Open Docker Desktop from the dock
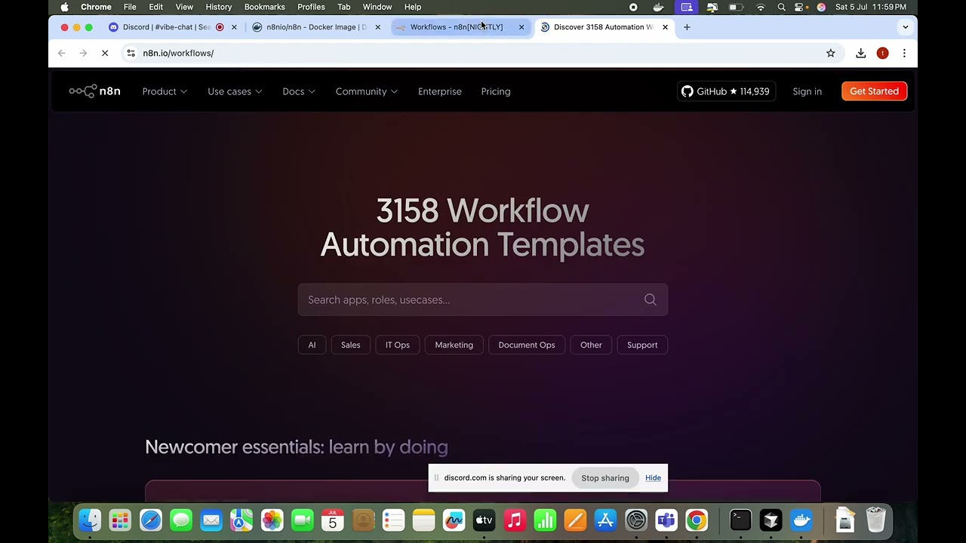Image resolution: width=966 pixels, height=543 pixels. tap(801, 520)
